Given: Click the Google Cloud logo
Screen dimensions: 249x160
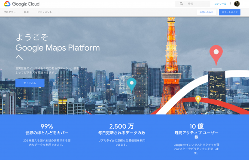Looking at the screenshot, I should tap(21, 4).
